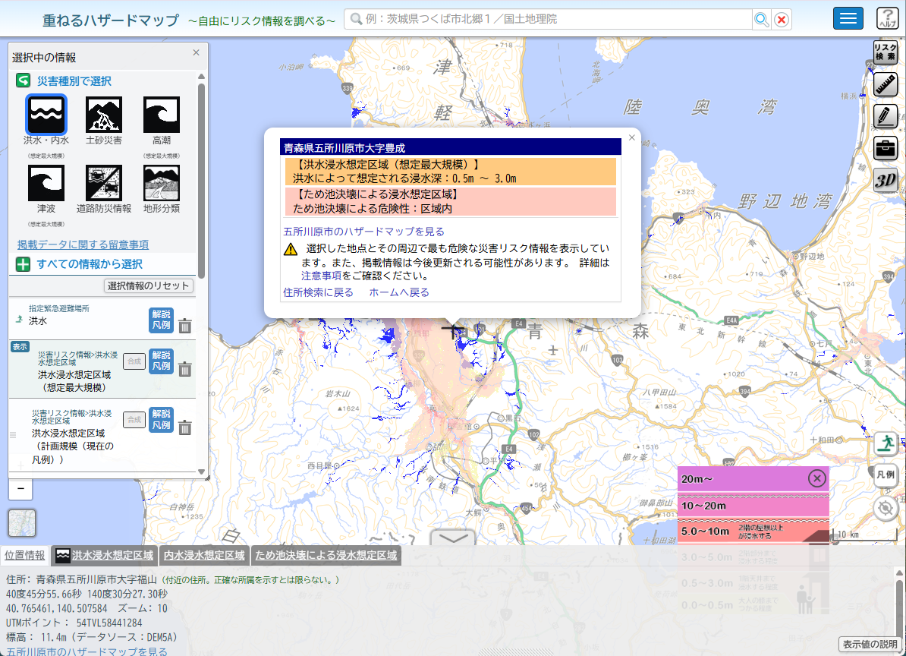Viewport: 906px width, 656px height.
Task: Click 住所検索に戻る link
Action: pos(318,292)
